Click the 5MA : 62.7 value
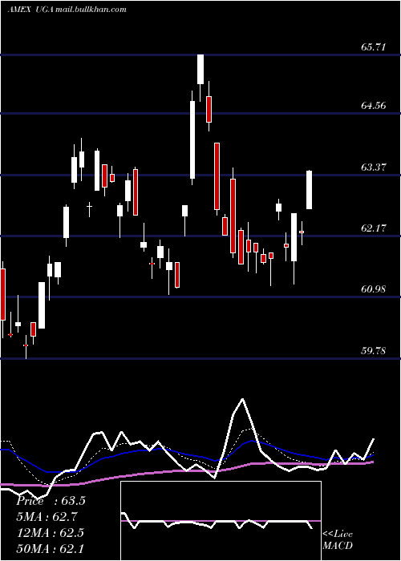 point(47,517)
